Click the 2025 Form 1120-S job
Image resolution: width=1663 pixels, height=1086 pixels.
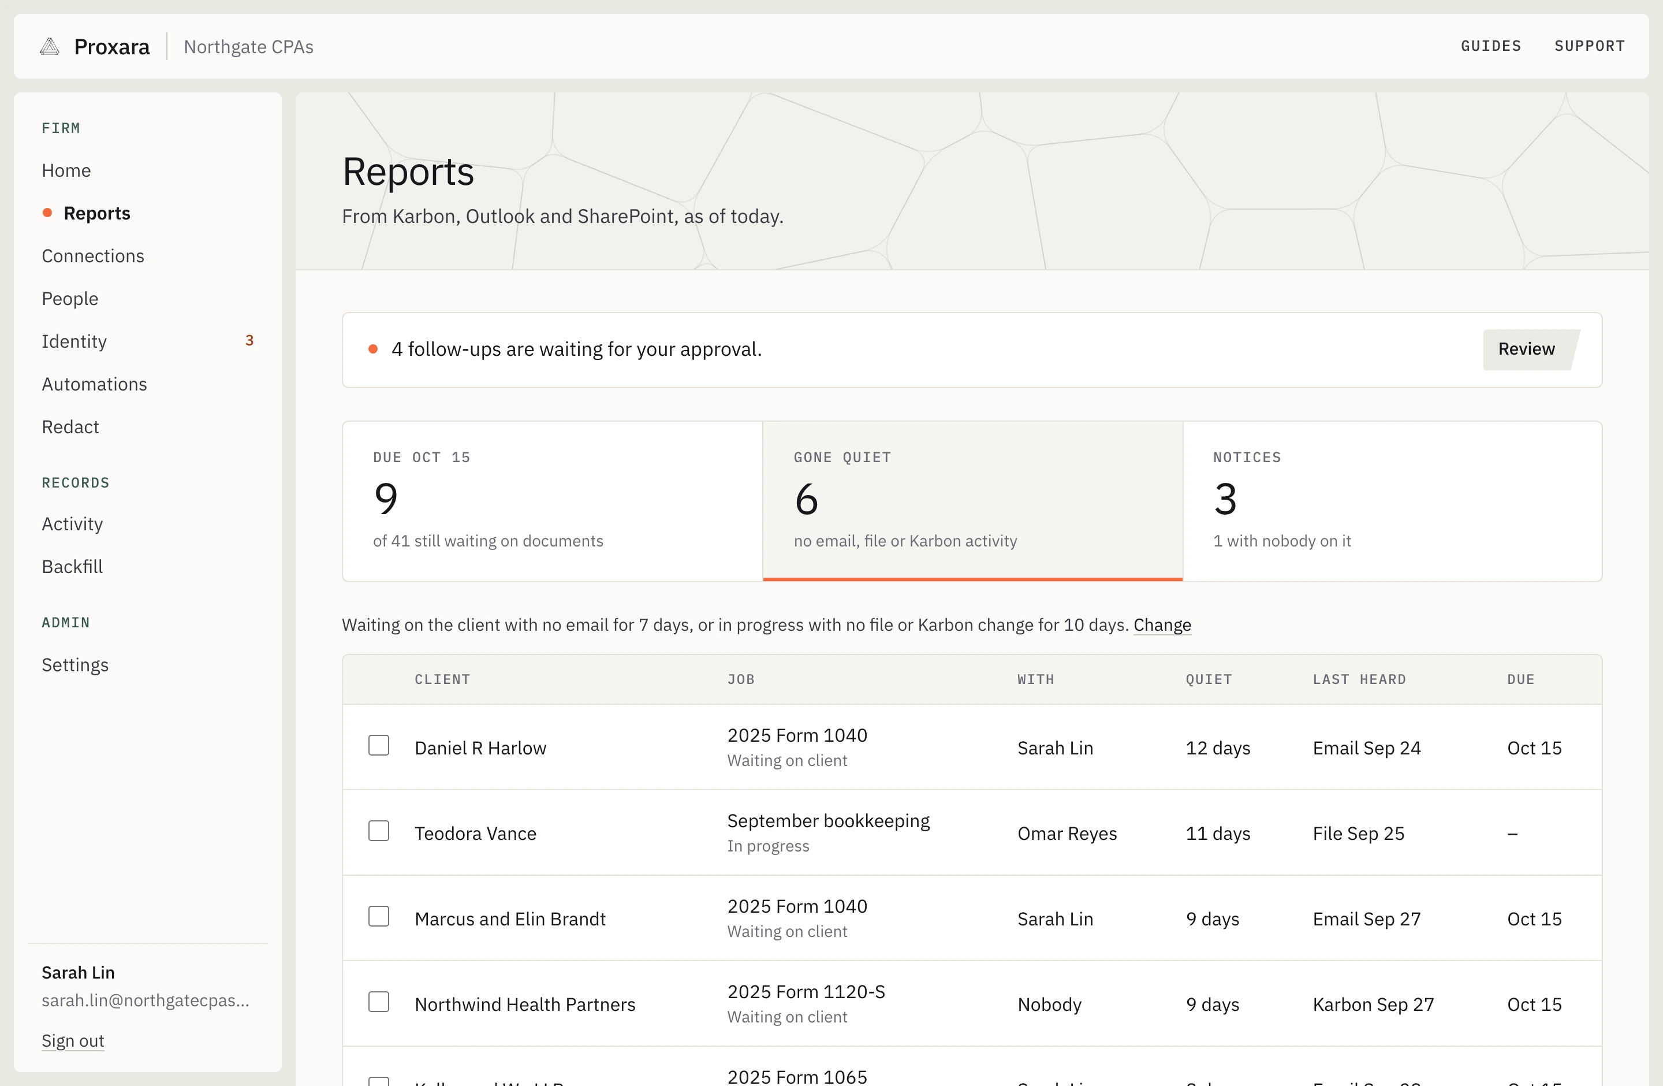806,992
